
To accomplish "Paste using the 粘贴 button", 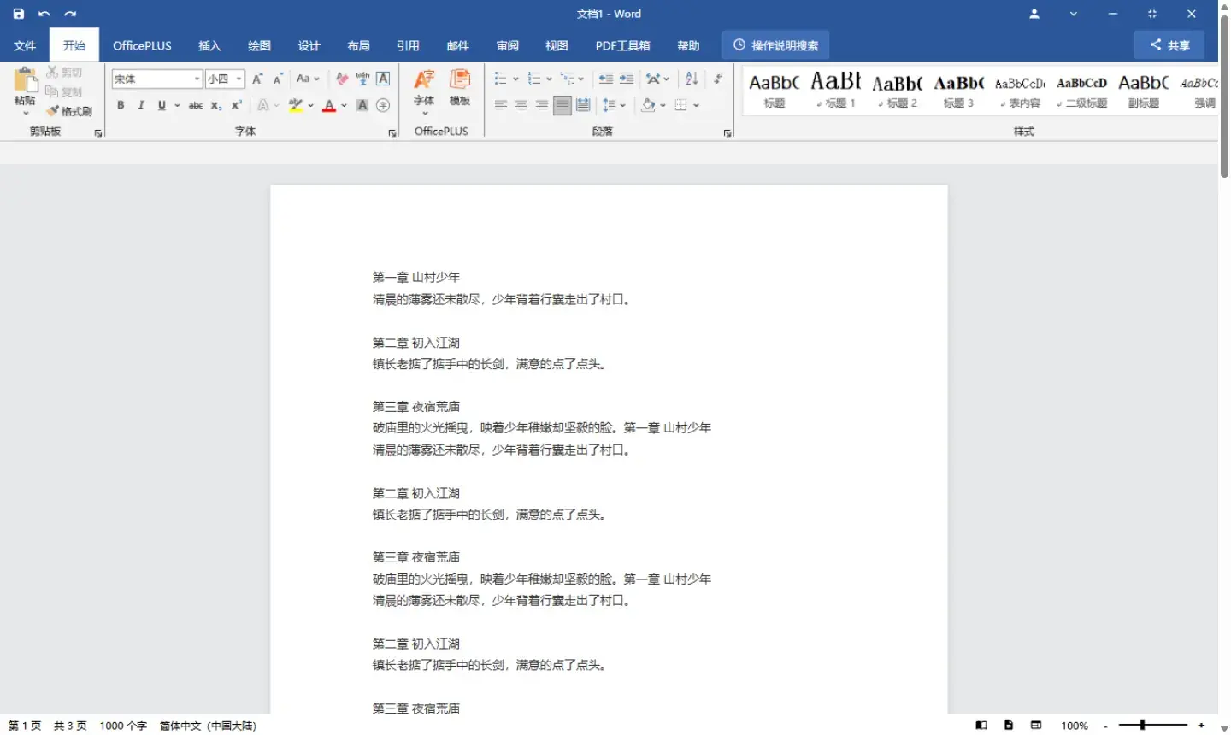I will click(x=25, y=91).
